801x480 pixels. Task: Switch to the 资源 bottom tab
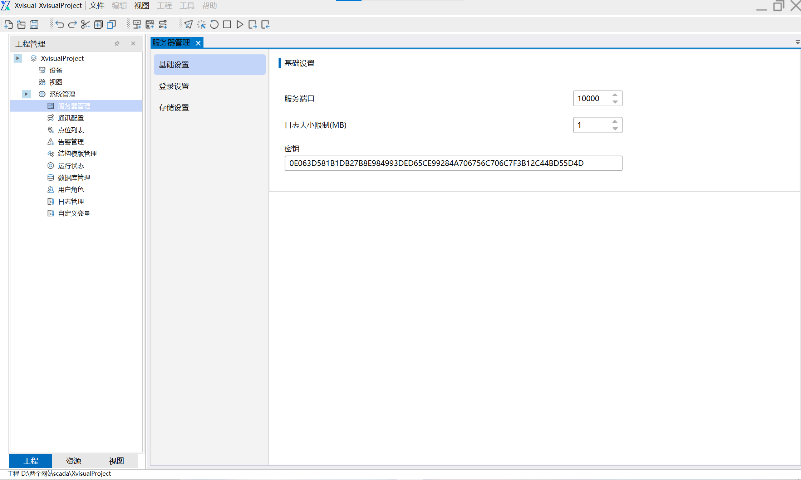click(x=74, y=461)
